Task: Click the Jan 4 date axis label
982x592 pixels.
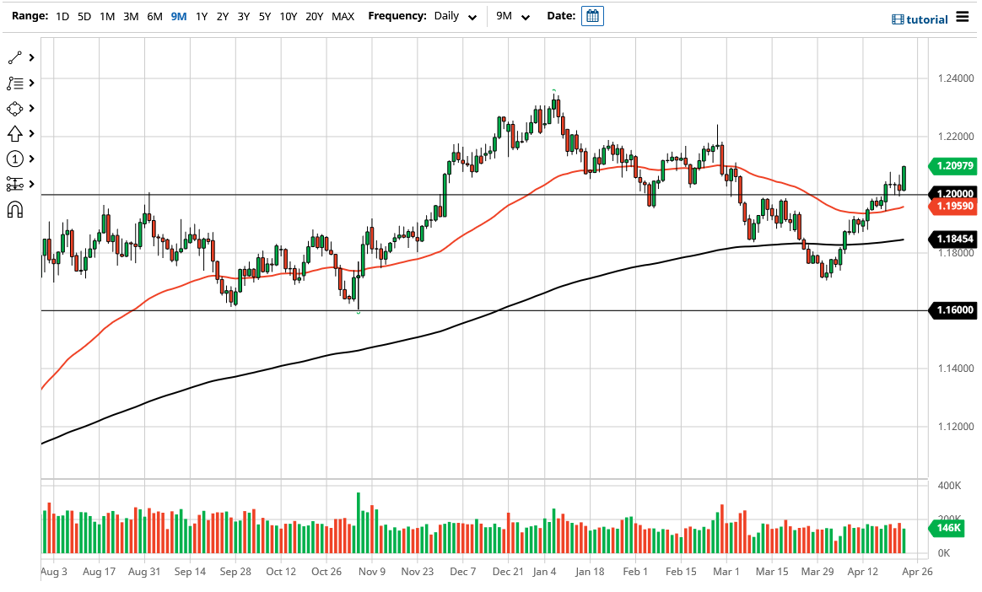Action: click(544, 572)
